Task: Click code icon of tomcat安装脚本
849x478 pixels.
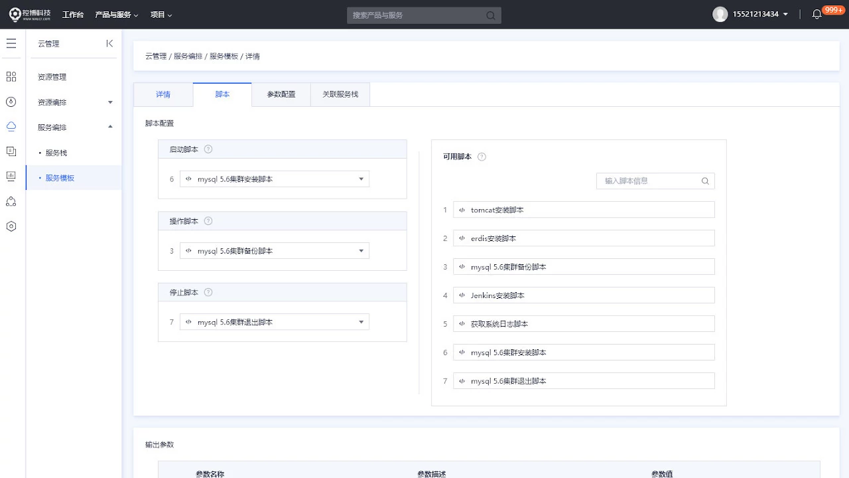Action: [462, 210]
